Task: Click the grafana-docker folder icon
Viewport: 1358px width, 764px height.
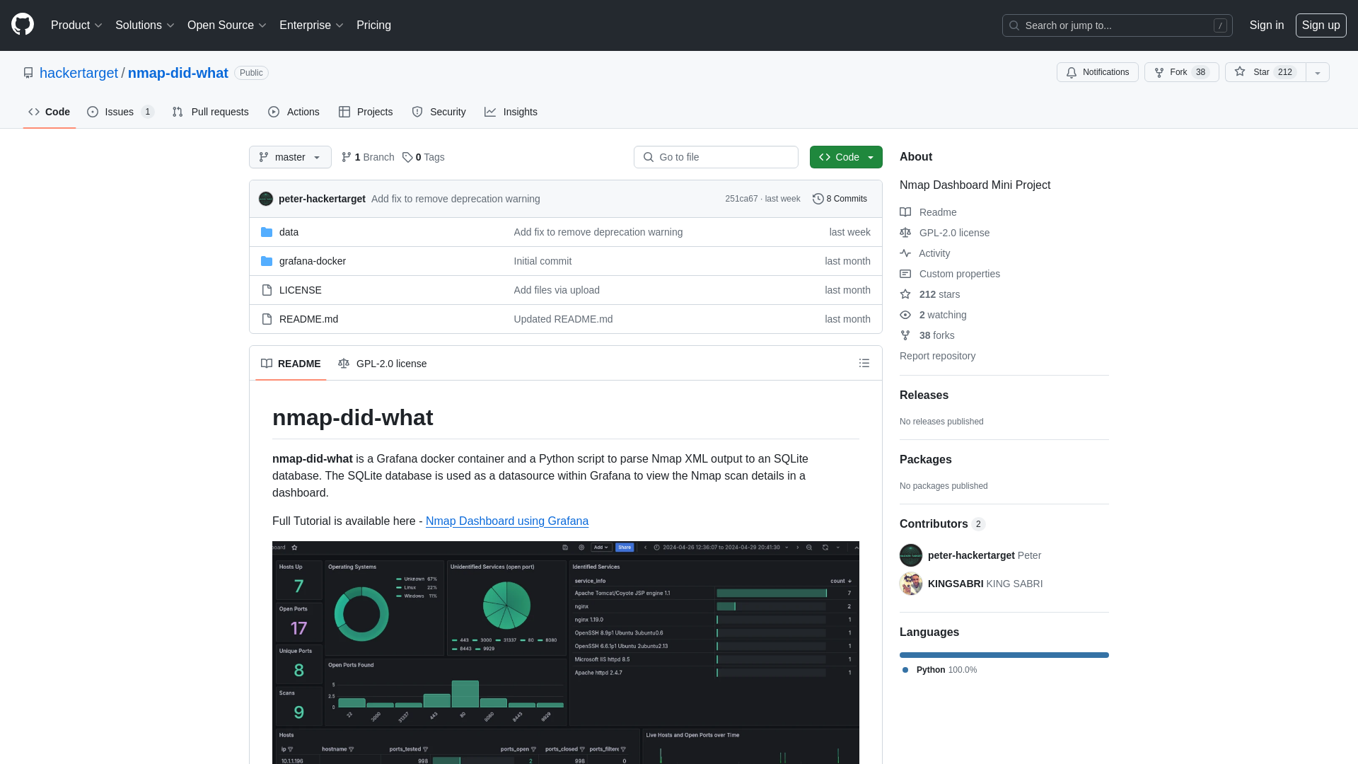Action: click(267, 261)
